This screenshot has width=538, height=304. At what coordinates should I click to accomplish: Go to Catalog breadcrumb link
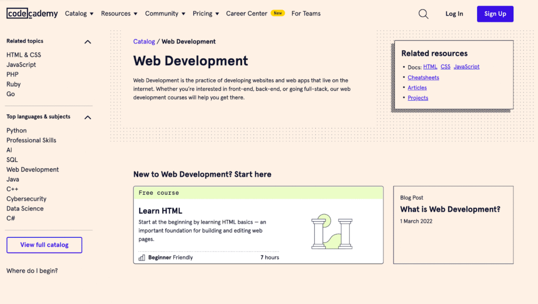pos(144,41)
